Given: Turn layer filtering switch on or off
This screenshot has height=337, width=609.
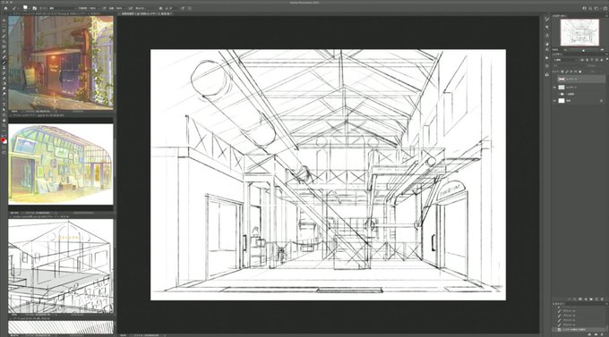Looking at the screenshot, I should tap(607, 59).
